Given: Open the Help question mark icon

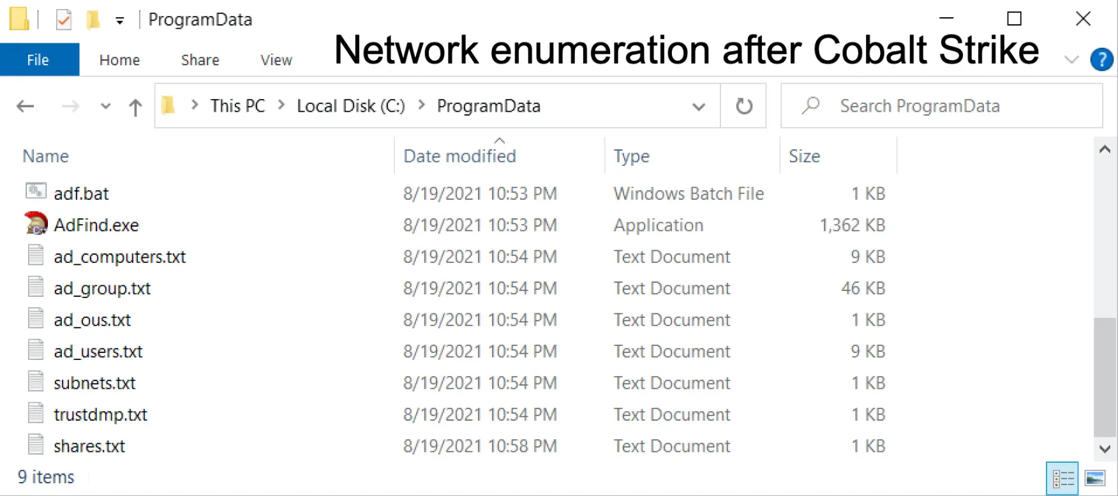Looking at the screenshot, I should (1101, 59).
